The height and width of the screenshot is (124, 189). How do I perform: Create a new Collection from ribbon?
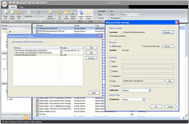(28, 14)
